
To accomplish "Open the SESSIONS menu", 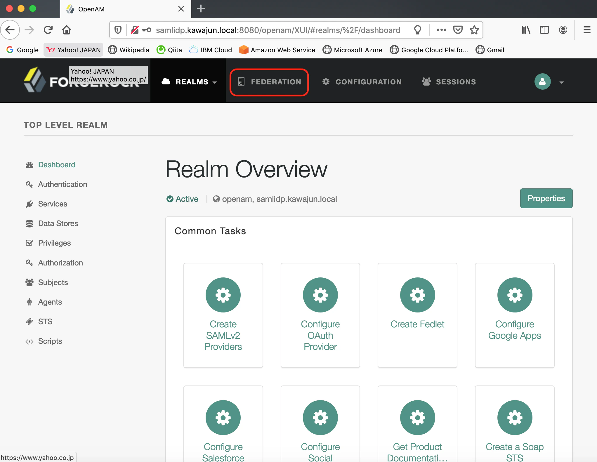I will click(x=449, y=82).
